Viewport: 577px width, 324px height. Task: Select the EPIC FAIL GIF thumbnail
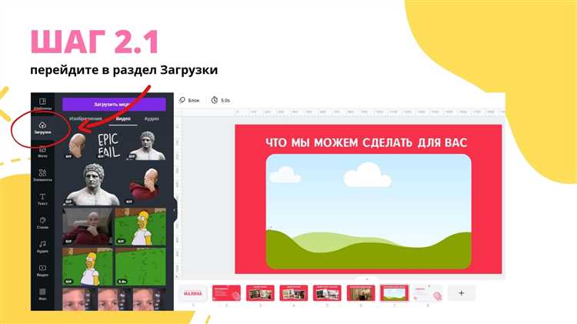(x=108, y=145)
